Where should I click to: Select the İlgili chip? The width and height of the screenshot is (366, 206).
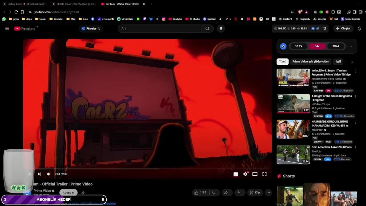pos(338,62)
